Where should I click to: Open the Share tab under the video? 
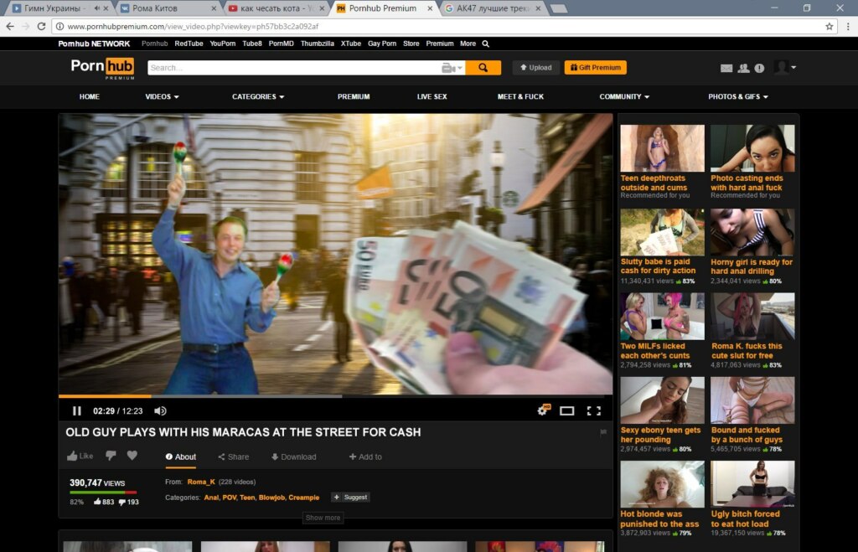[x=233, y=457]
